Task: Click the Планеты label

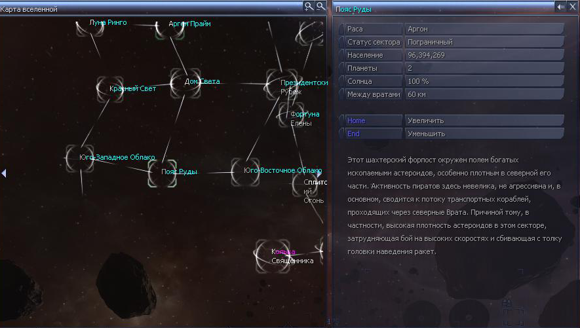Action: coord(362,68)
